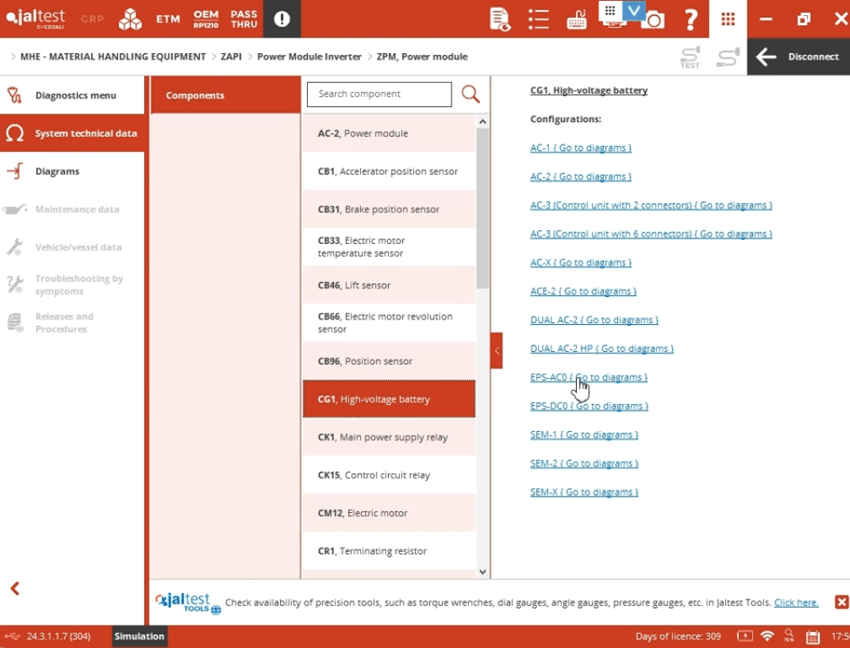Click the search magnifier icon
Screen dimensions: 850x648
(x=471, y=94)
